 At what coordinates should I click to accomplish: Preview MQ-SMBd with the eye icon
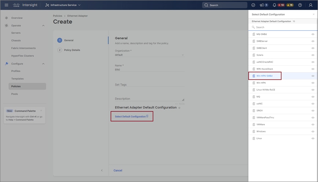[x=313, y=34]
